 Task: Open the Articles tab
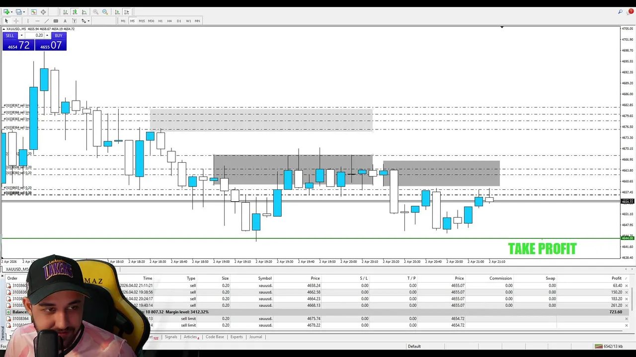tap(191, 337)
